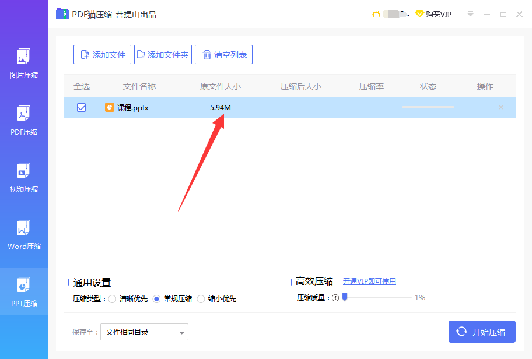This screenshot has height=359, width=532.
Task: Click the user avatar cat icon
Action: click(x=376, y=14)
